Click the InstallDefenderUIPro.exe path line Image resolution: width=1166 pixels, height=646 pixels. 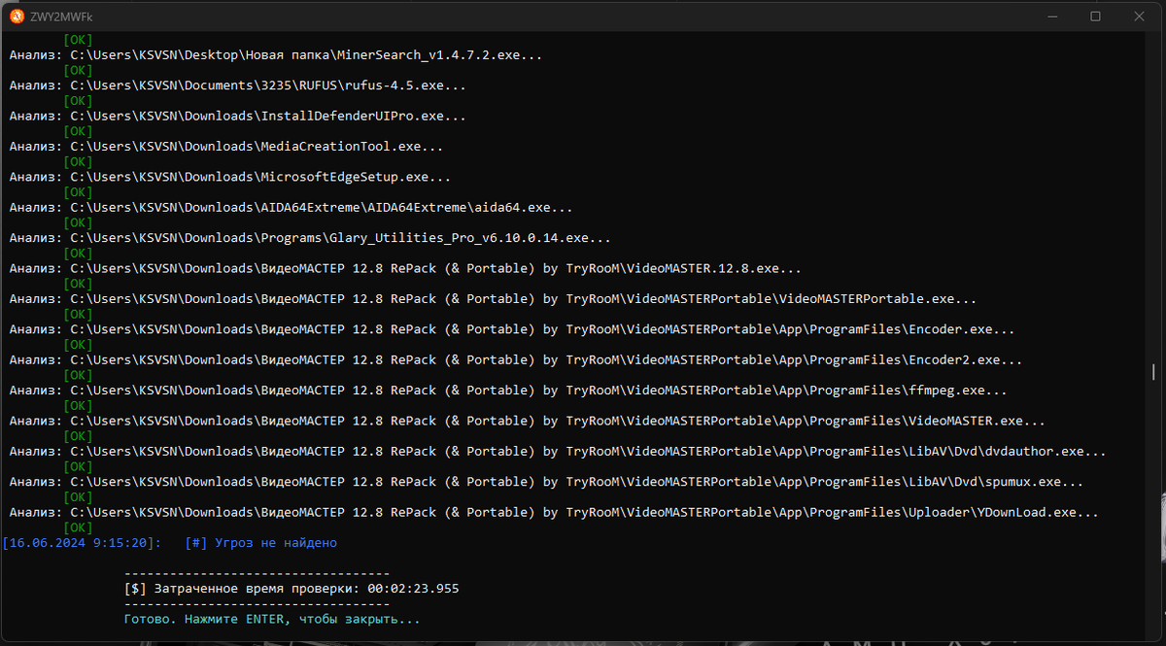238,116
